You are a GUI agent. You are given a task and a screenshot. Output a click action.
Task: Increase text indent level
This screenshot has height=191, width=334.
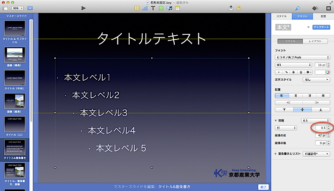(x=316, y=103)
